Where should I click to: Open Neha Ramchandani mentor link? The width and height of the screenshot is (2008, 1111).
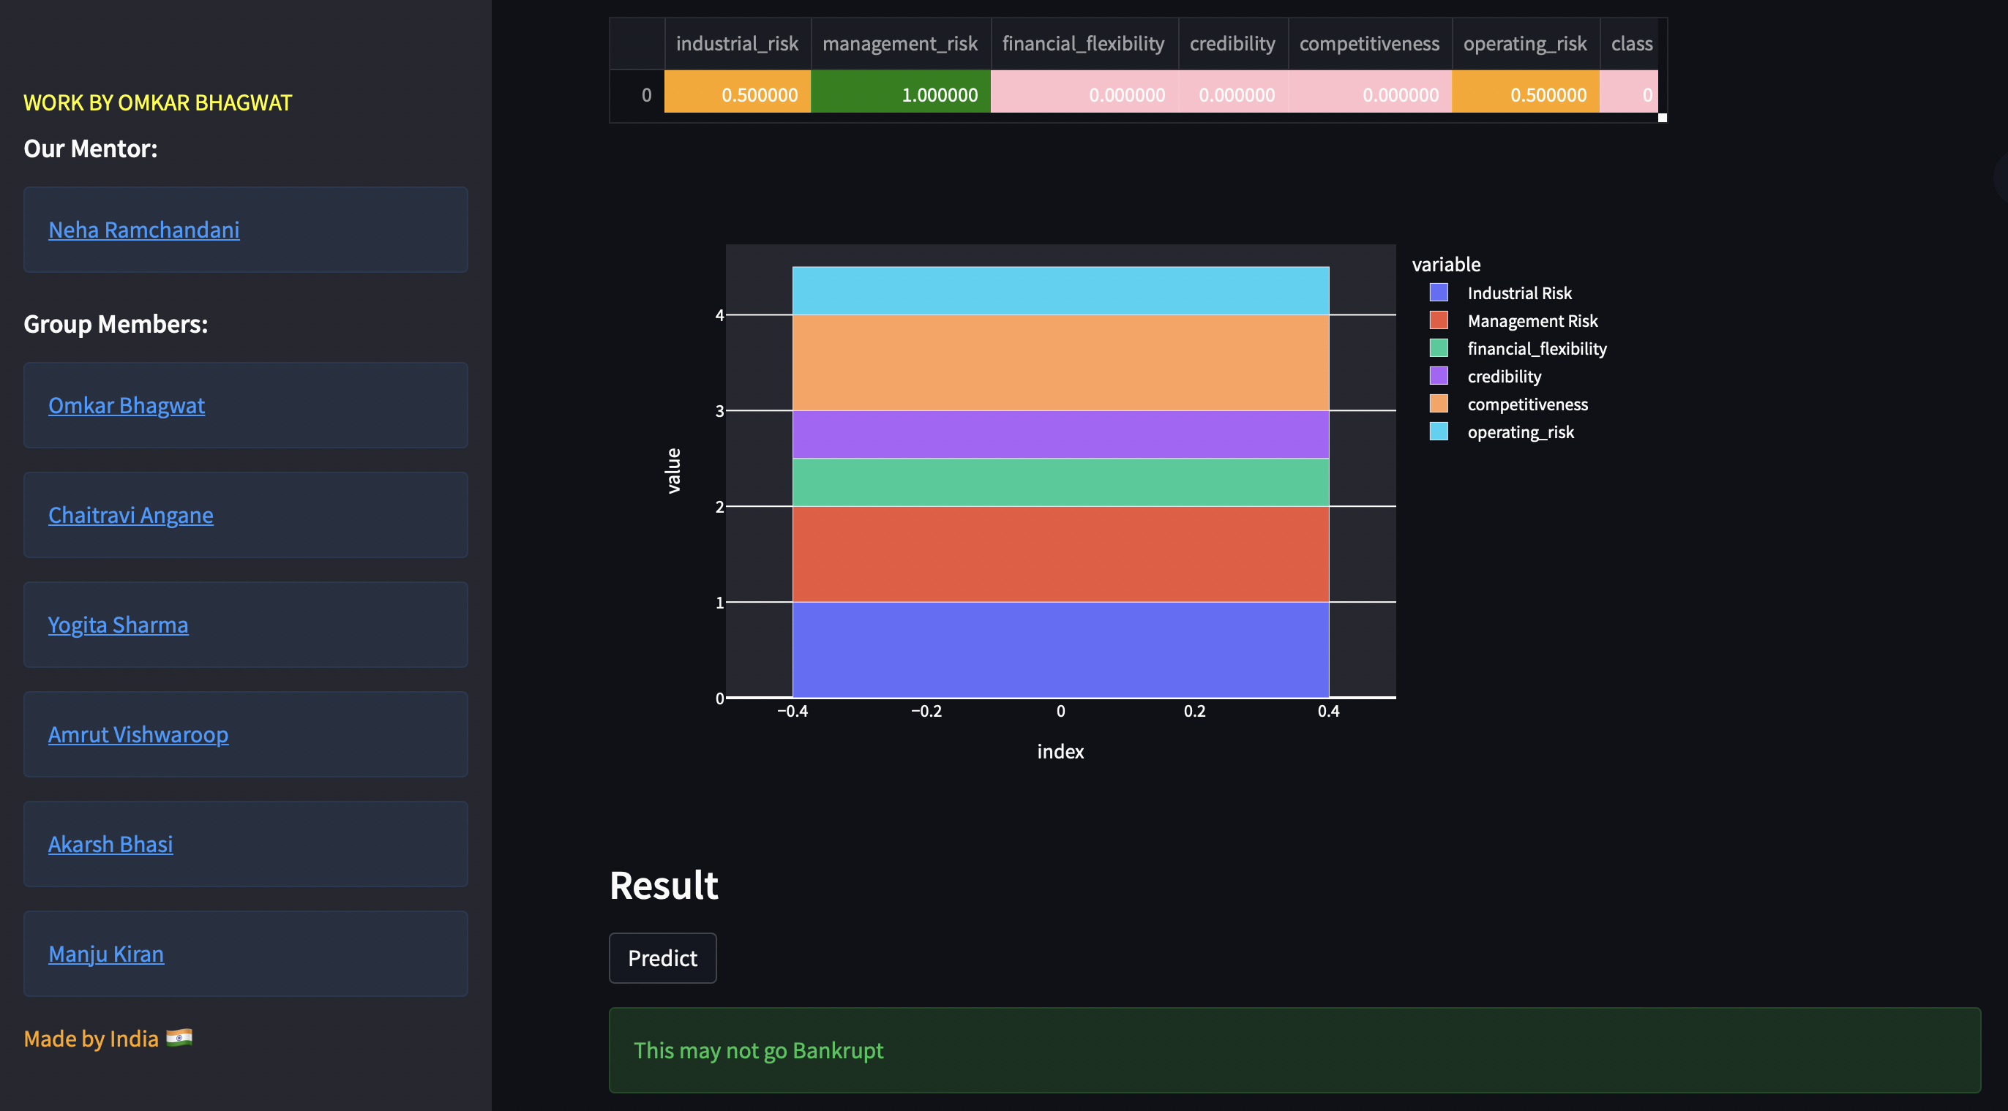coord(143,230)
